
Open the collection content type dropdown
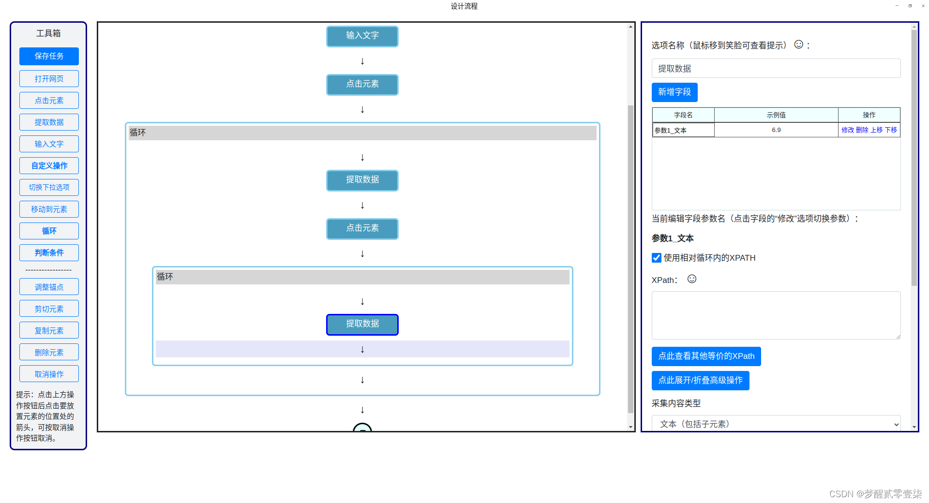coord(776,423)
